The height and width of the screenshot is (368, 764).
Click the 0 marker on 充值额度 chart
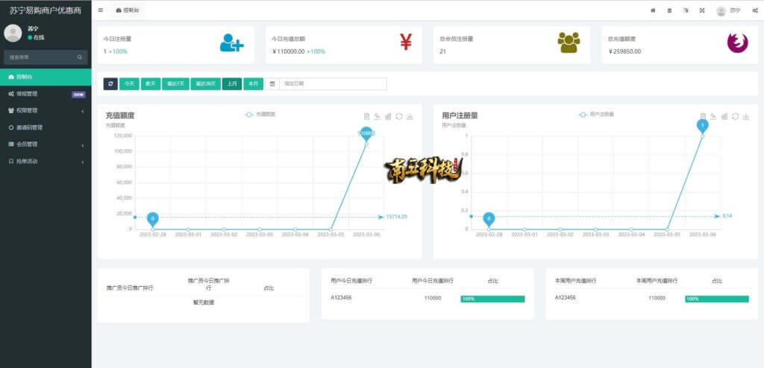point(152,220)
